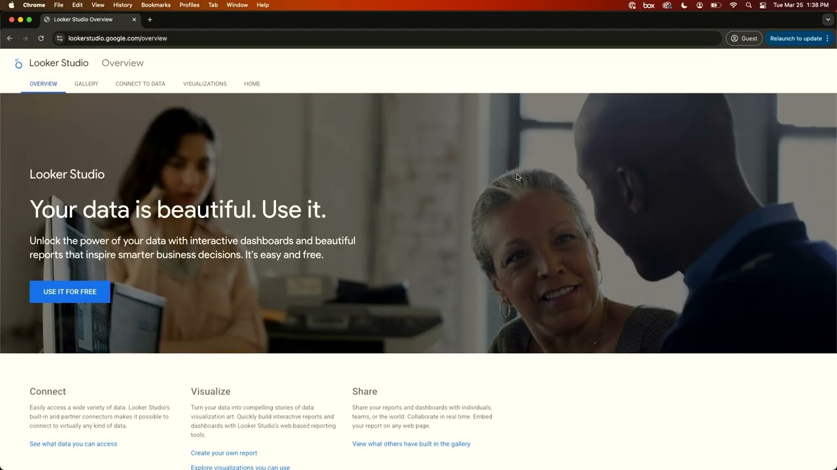
Task: Toggle Do Not Disturb moon icon
Action: tap(684, 5)
